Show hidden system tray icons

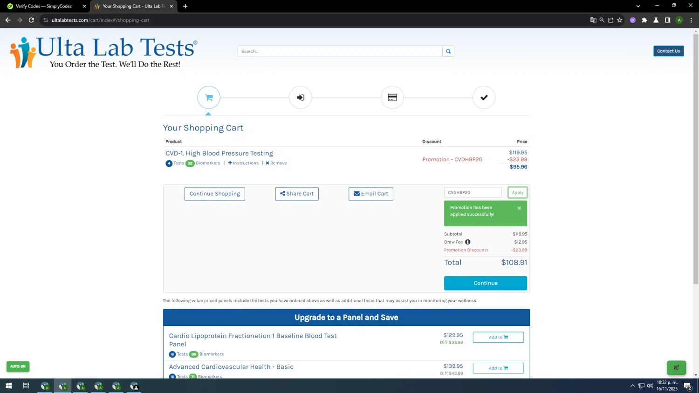[x=632, y=386]
